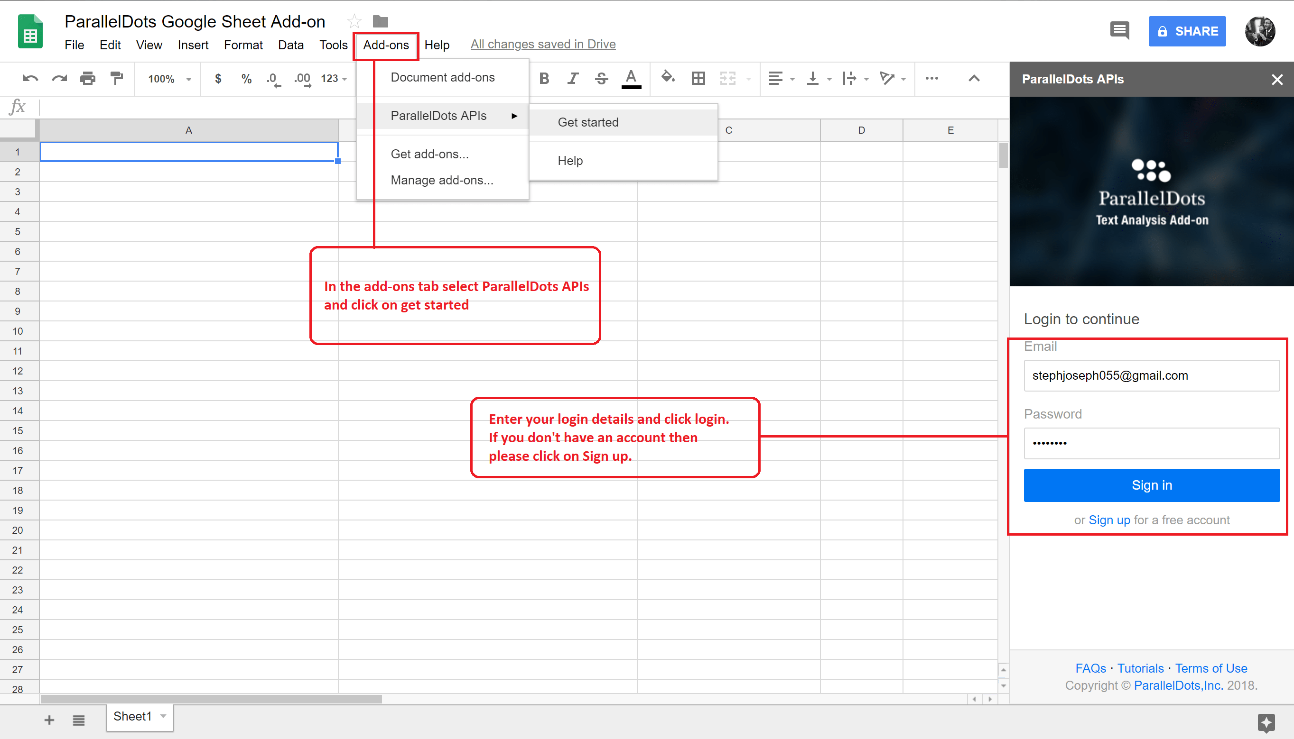Open comment history
The height and width of the screenshot is (739, 1294).
[x=1119, y=30]
